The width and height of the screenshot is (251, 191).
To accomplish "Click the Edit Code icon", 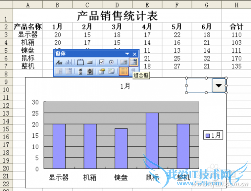I will click(x=111, y=71).
